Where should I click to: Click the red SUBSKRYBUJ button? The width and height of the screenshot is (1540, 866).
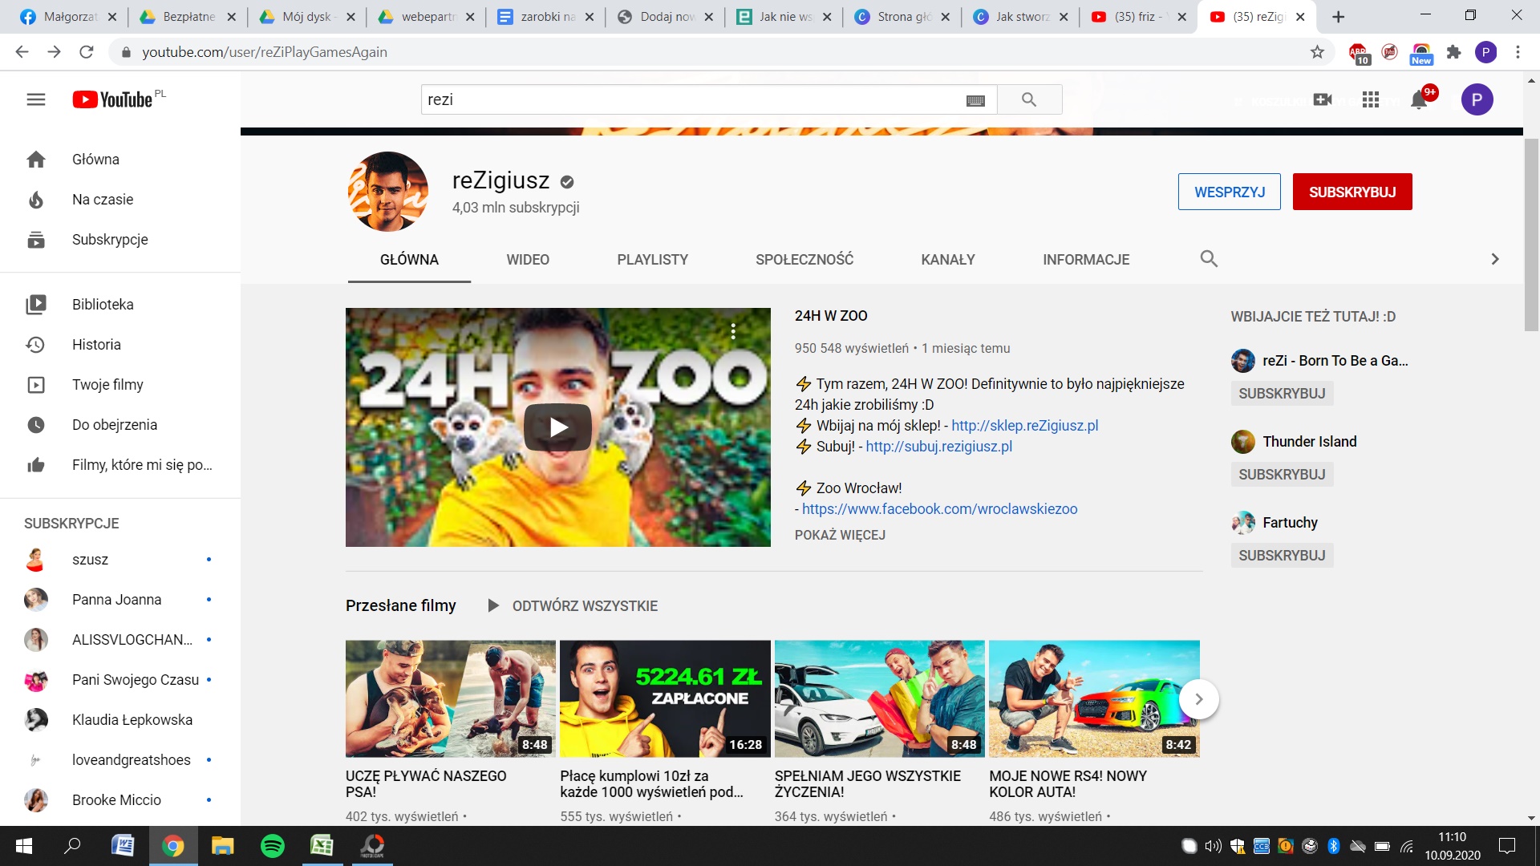(x=1352, y=192)
